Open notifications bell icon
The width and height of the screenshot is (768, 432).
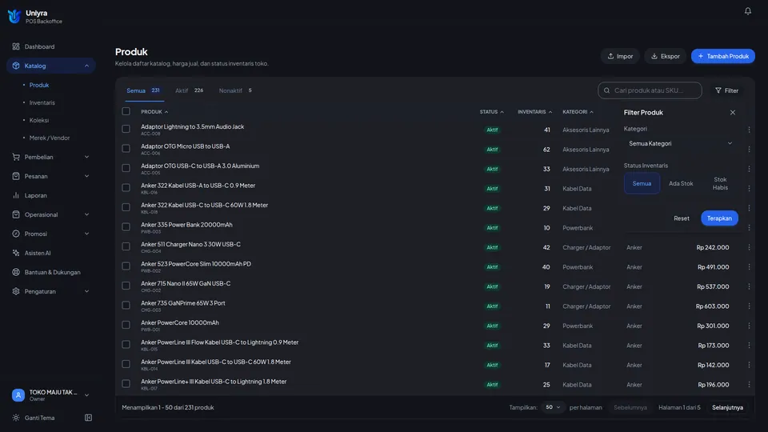[747, 10]
